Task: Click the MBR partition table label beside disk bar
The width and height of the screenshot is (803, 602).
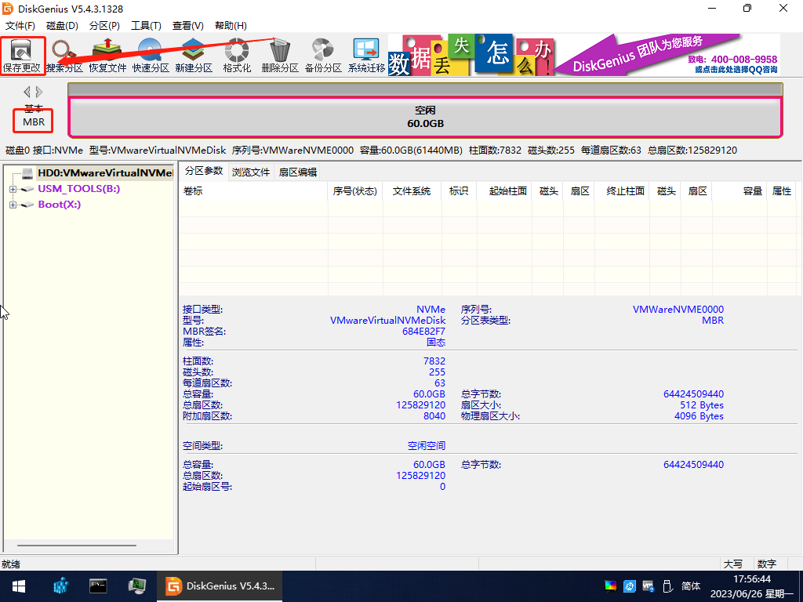Action: coord(34,121)
